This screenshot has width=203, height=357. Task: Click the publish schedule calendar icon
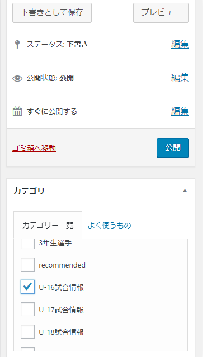(x=17, y=112)
